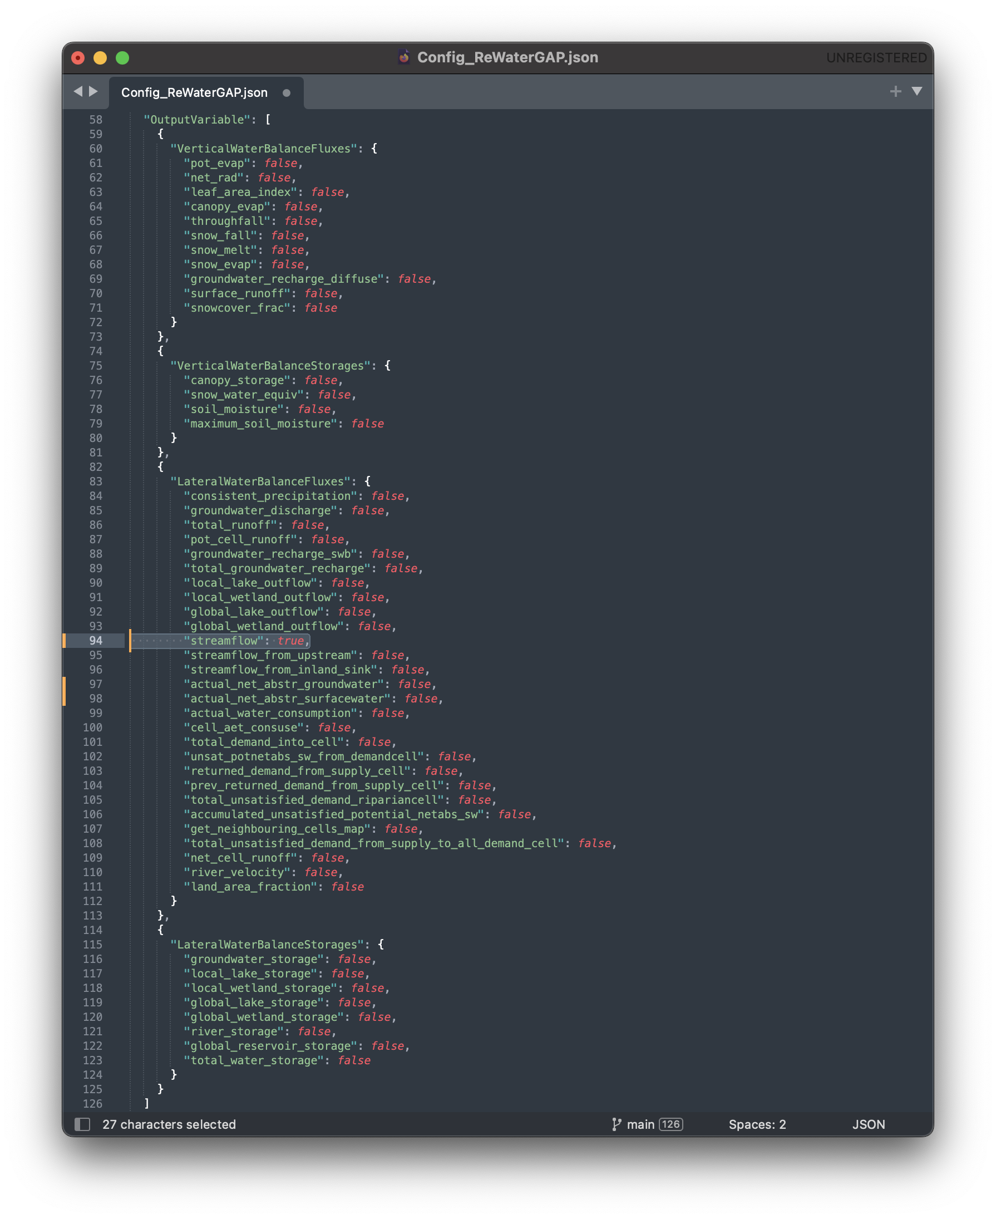Click the forward navigation arrow in tab bar
The width and height of the screenshot is (996, 1219).
(93, 91)
